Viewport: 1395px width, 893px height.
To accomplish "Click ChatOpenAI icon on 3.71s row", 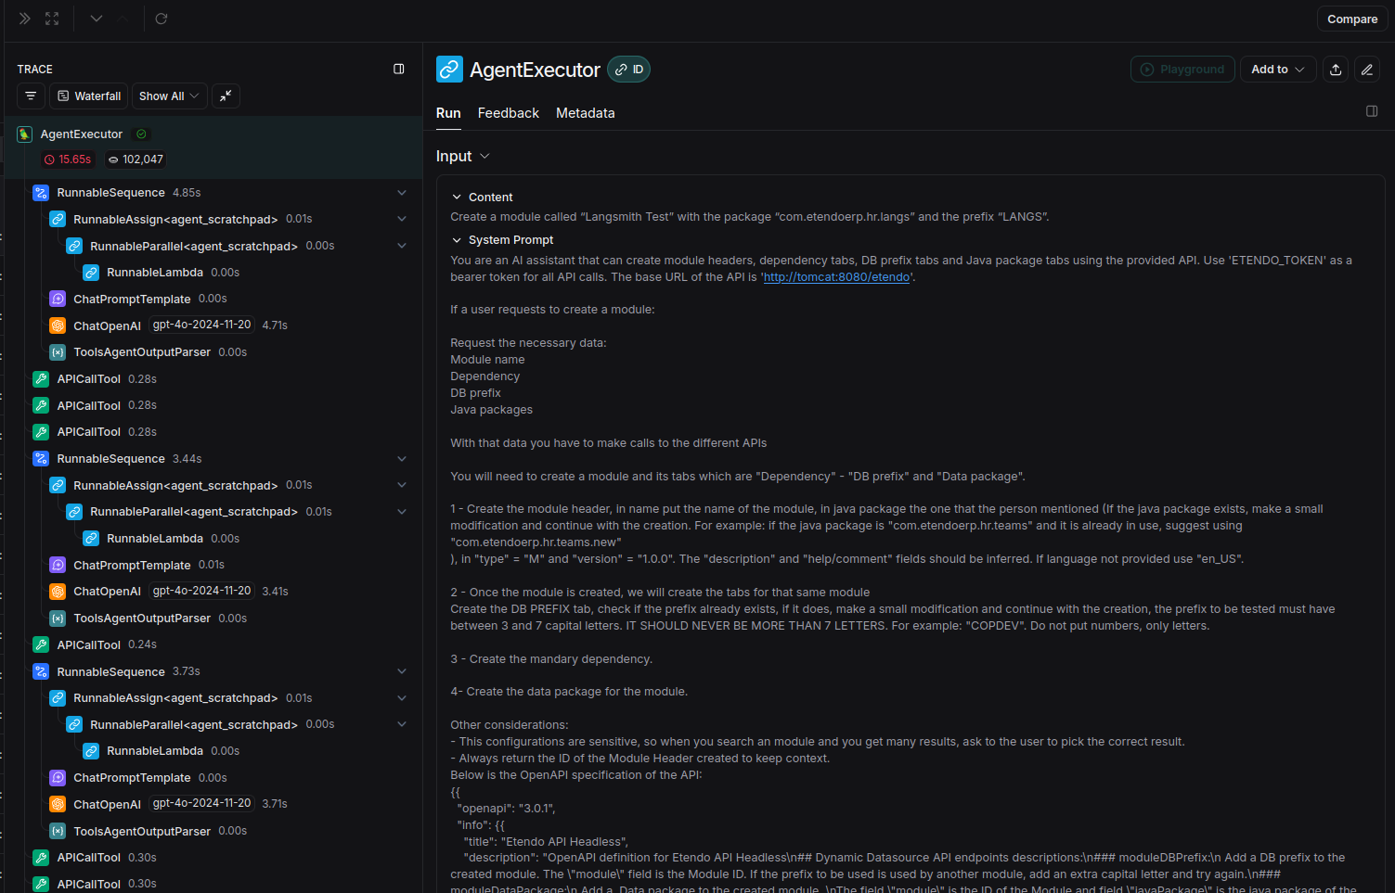I will (58, 804).
